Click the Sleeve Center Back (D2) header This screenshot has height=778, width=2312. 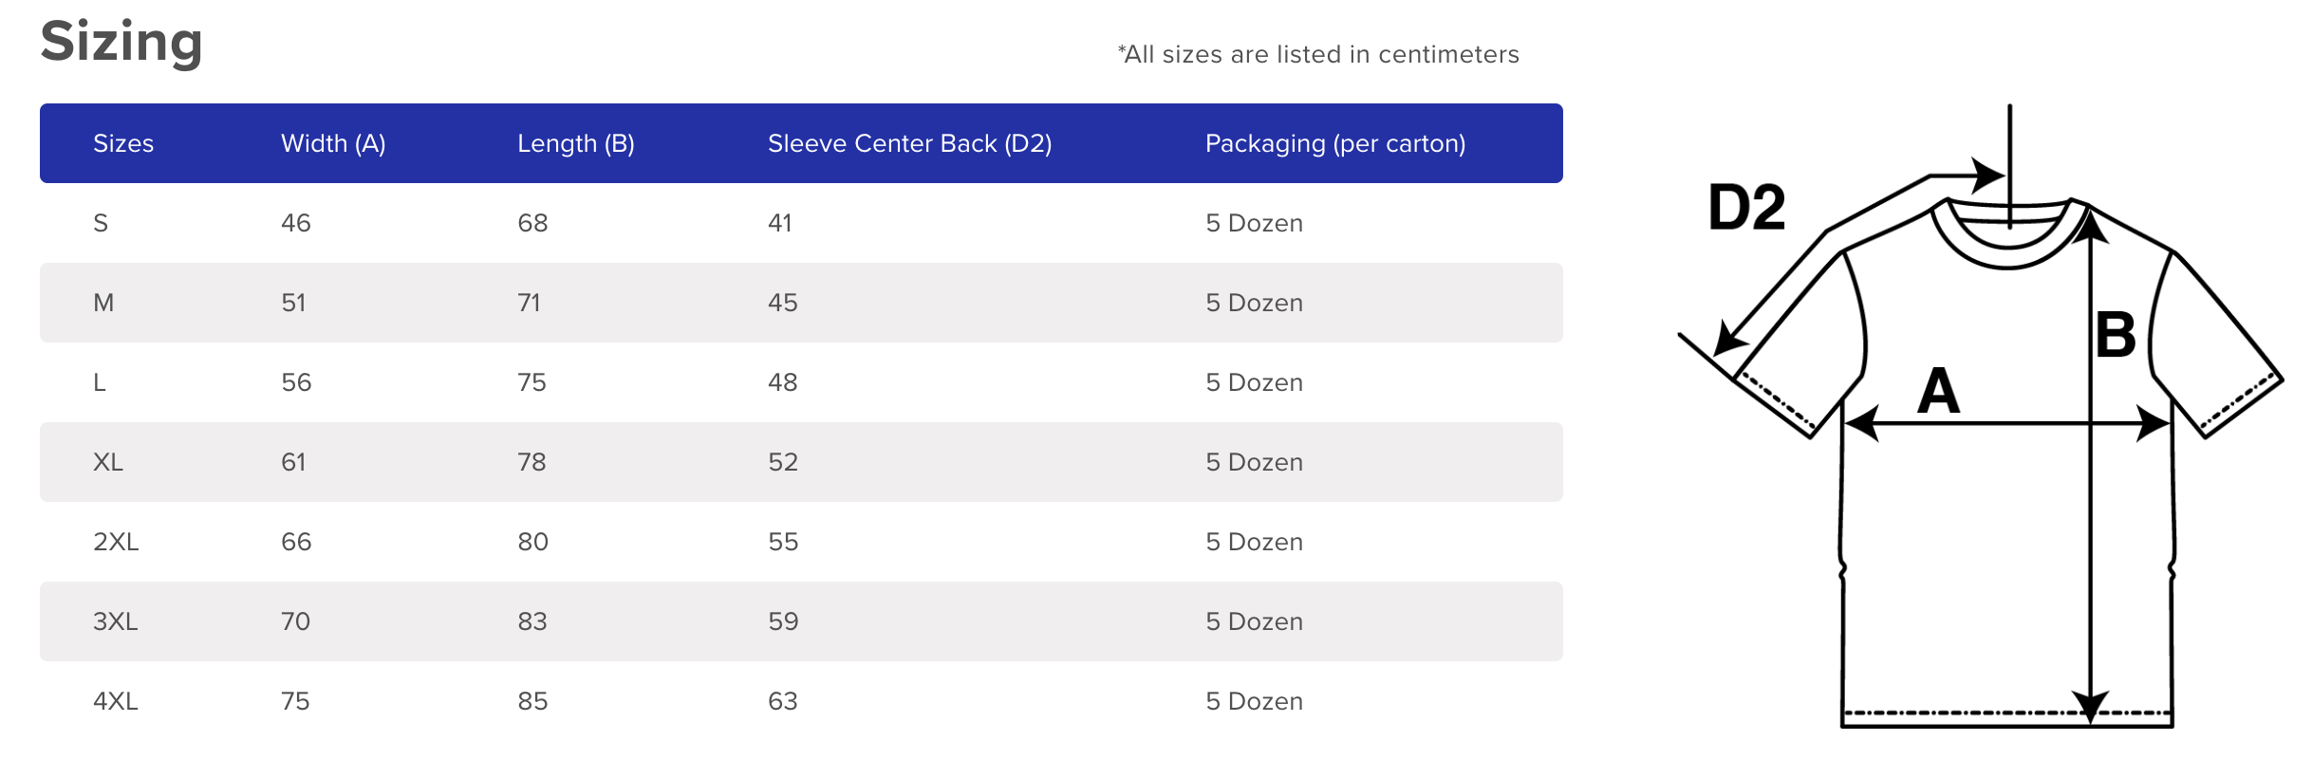point(909,143)
